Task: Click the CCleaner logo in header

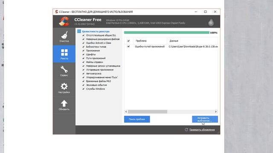Action: click(x=64, y=22)
